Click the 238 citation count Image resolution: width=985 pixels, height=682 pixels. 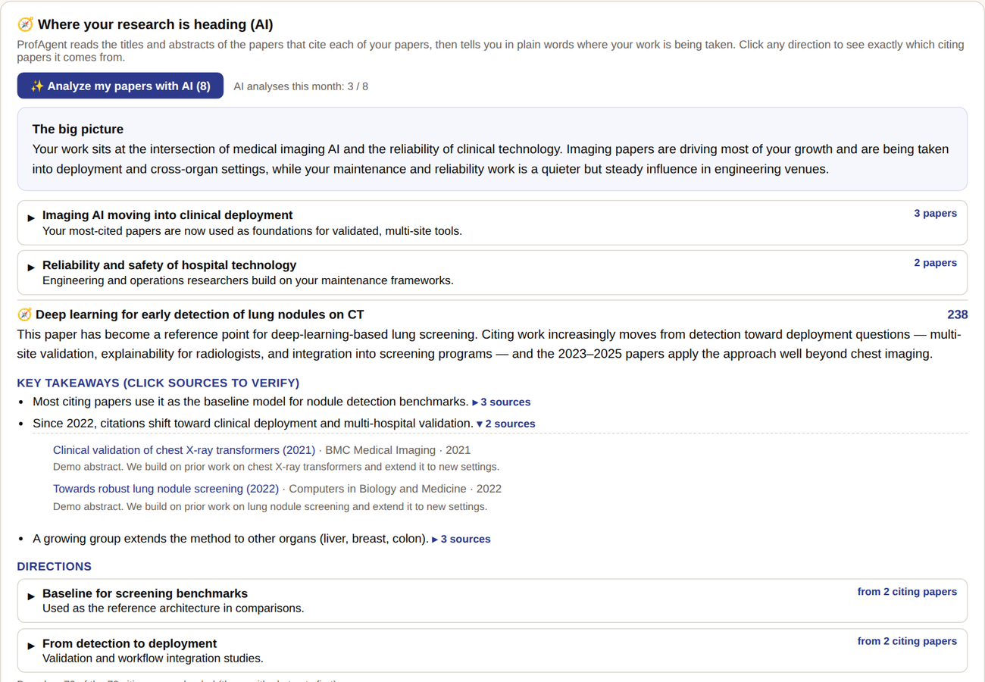tap(958, 314)
